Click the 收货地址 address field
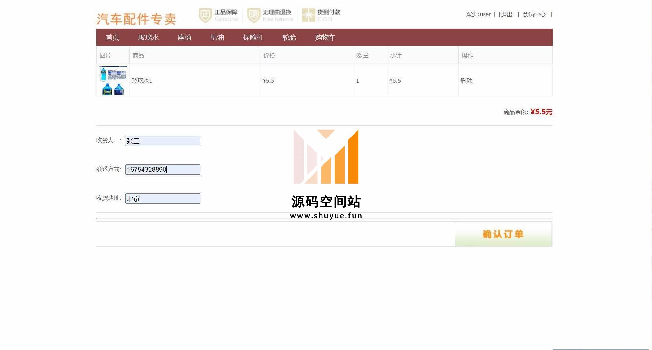The width and height of the screenshot is (652, 350). [163, 198]
